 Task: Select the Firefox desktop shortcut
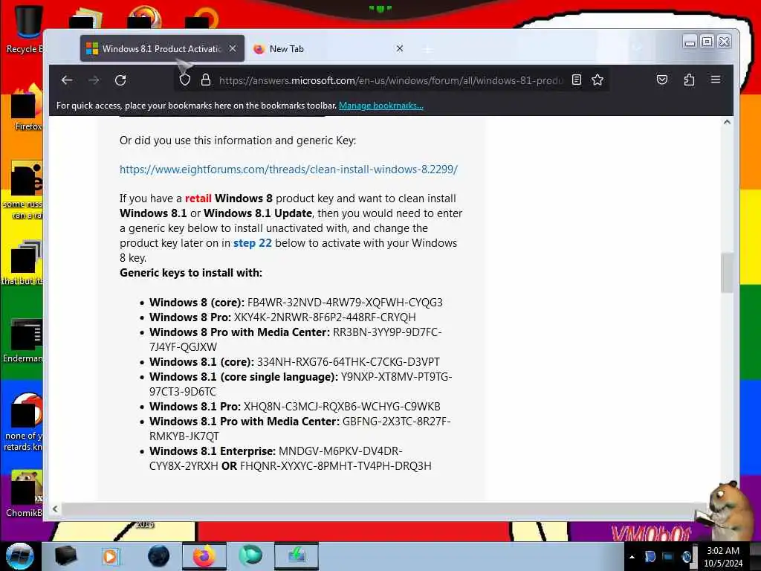point(27,108)
